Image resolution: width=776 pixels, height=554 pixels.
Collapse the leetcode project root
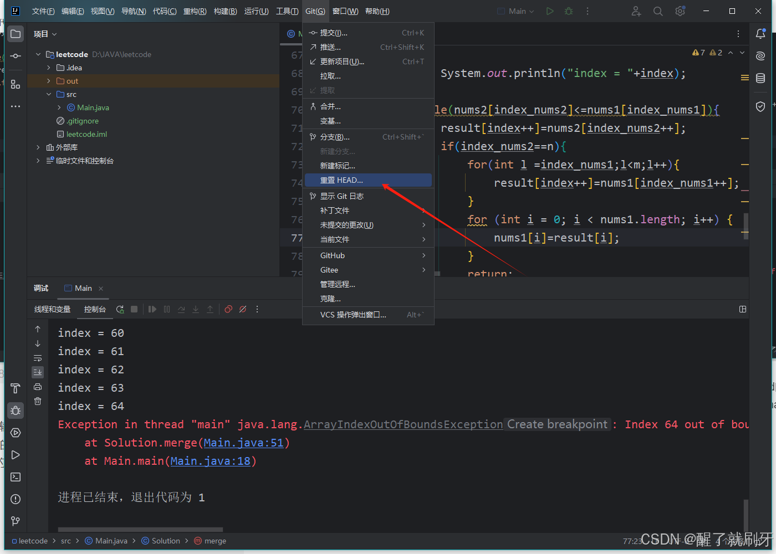(x=38, y=54)
